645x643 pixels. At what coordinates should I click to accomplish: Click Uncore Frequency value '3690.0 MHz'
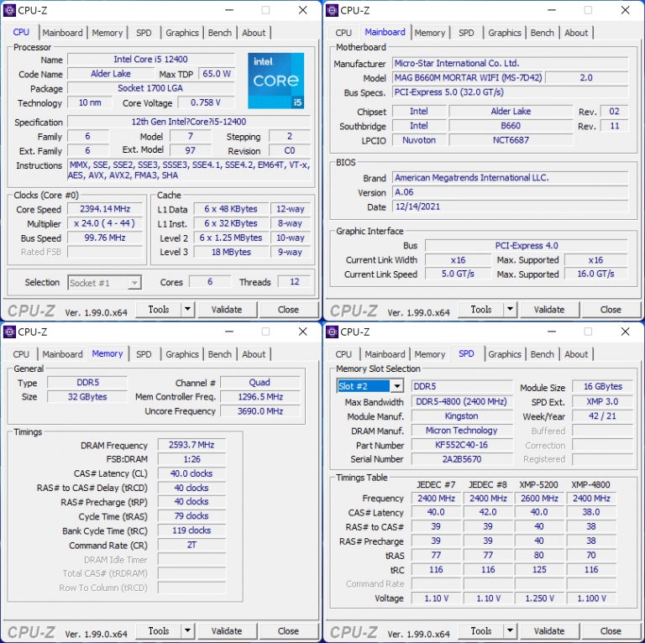pyautogui.click(x=260, y=411)
